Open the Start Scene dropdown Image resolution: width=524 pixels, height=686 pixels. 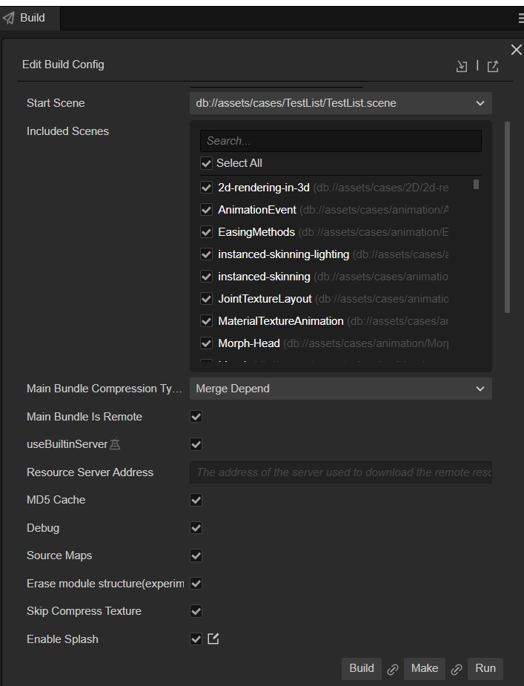pos(340,103)
